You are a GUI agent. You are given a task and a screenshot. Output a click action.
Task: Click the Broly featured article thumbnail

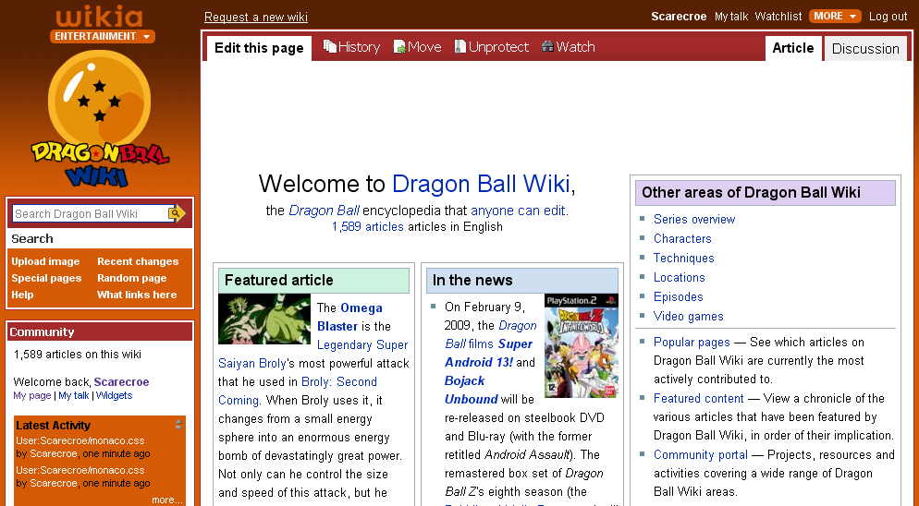pyautogui.click(x=264, y=319)
